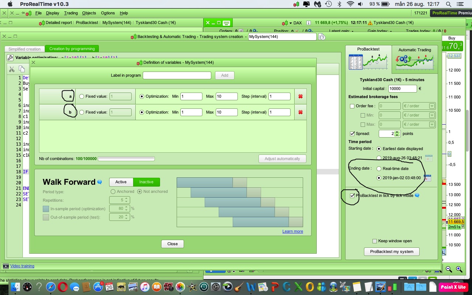Click ProBacktest my system button

(x=392, y=251)
